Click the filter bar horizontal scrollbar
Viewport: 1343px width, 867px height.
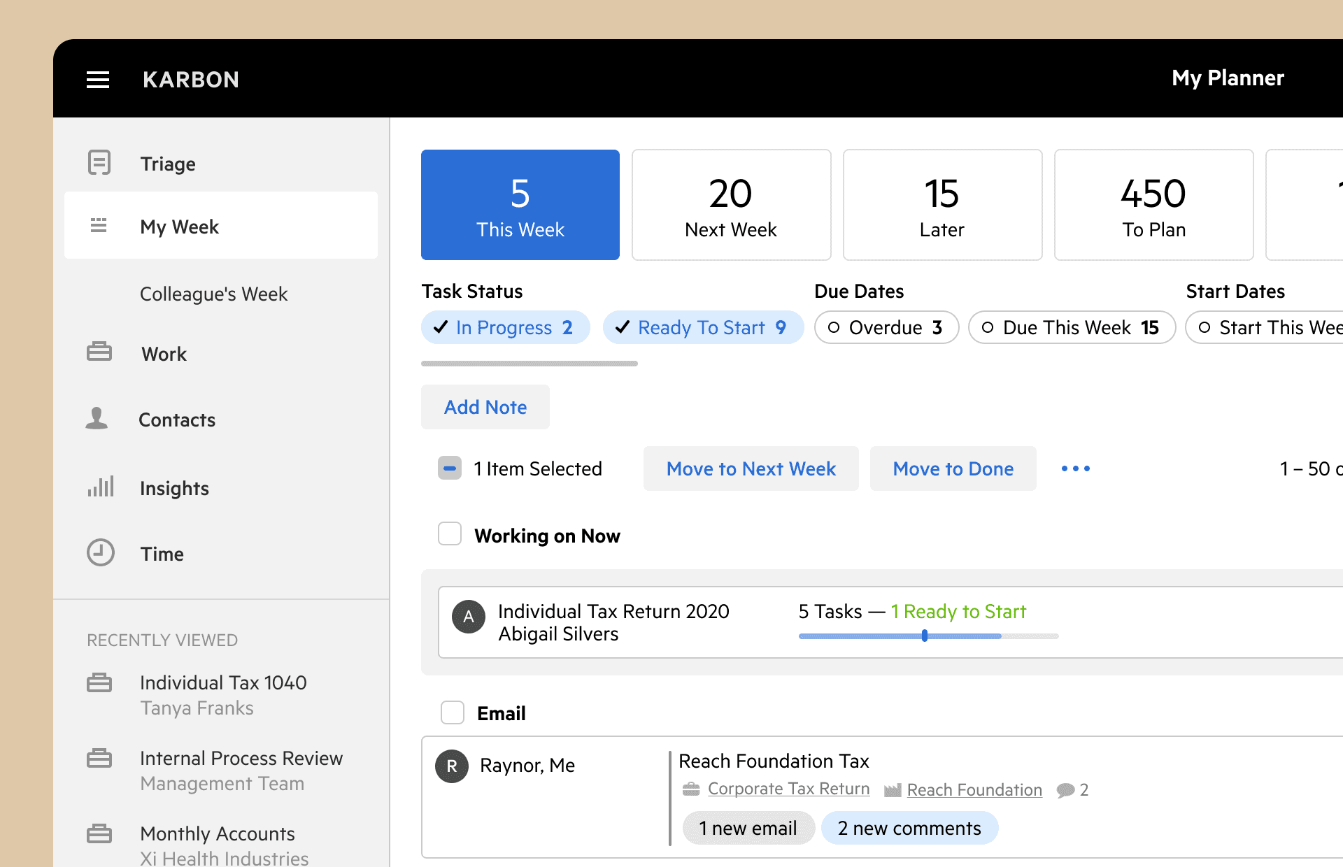point(530,364)
